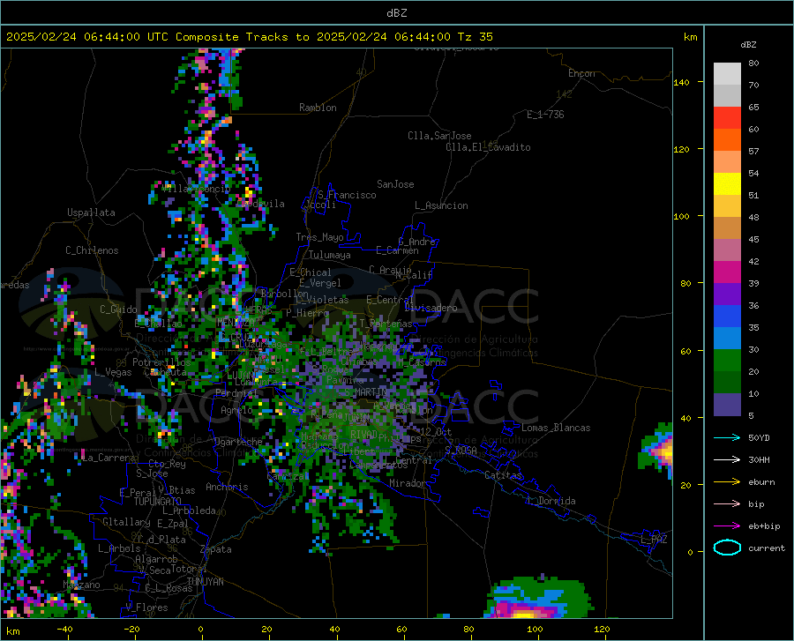
Task: Click the L_Dormida map label
Action: pos(551,501)
